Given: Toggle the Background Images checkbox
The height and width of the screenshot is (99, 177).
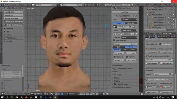Looking at the screenshot, I should [115, 8].
